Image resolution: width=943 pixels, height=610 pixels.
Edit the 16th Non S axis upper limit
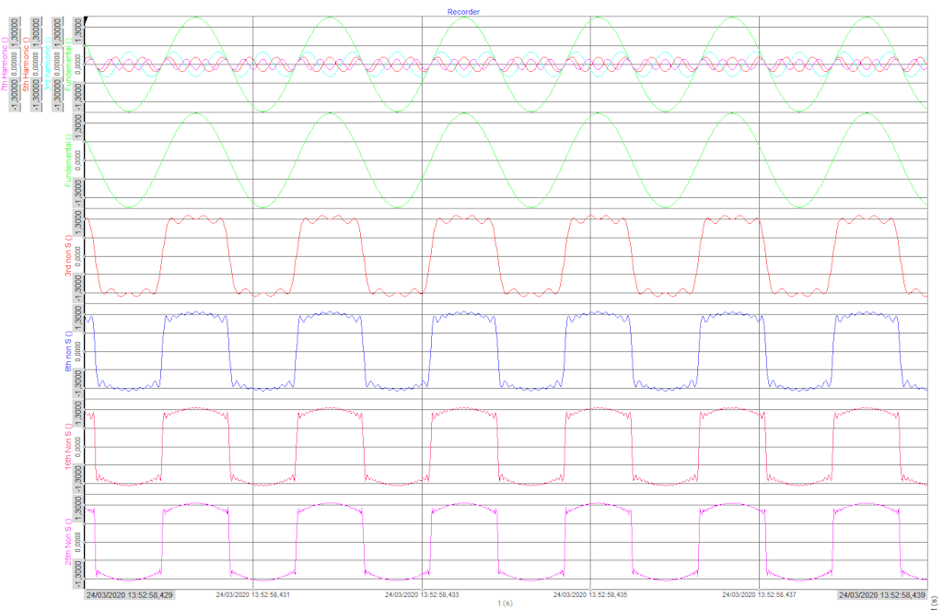(78, 413)
